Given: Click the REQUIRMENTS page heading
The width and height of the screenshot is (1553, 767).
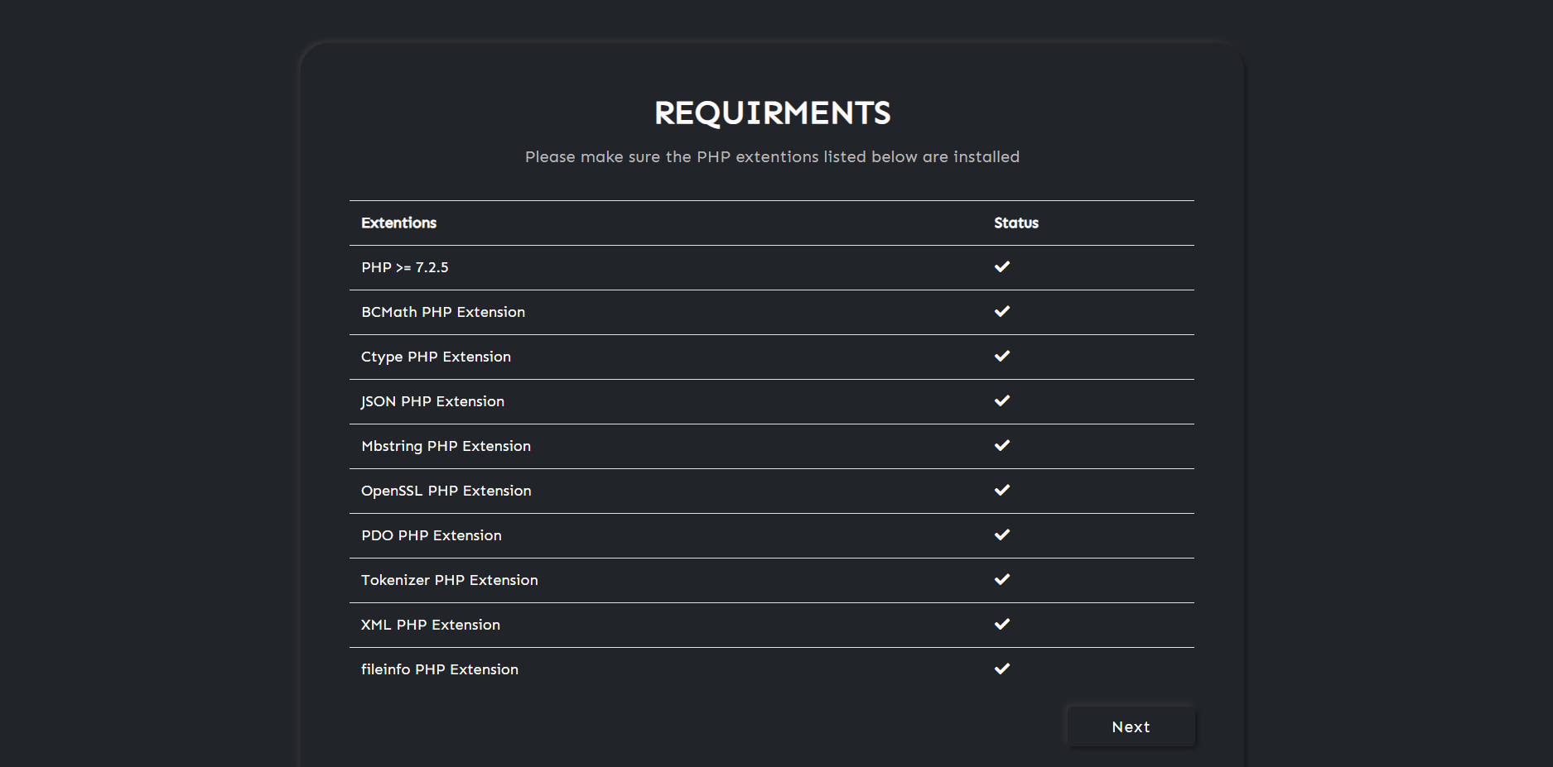Looking at the screenshot, I should click(772, 113).
